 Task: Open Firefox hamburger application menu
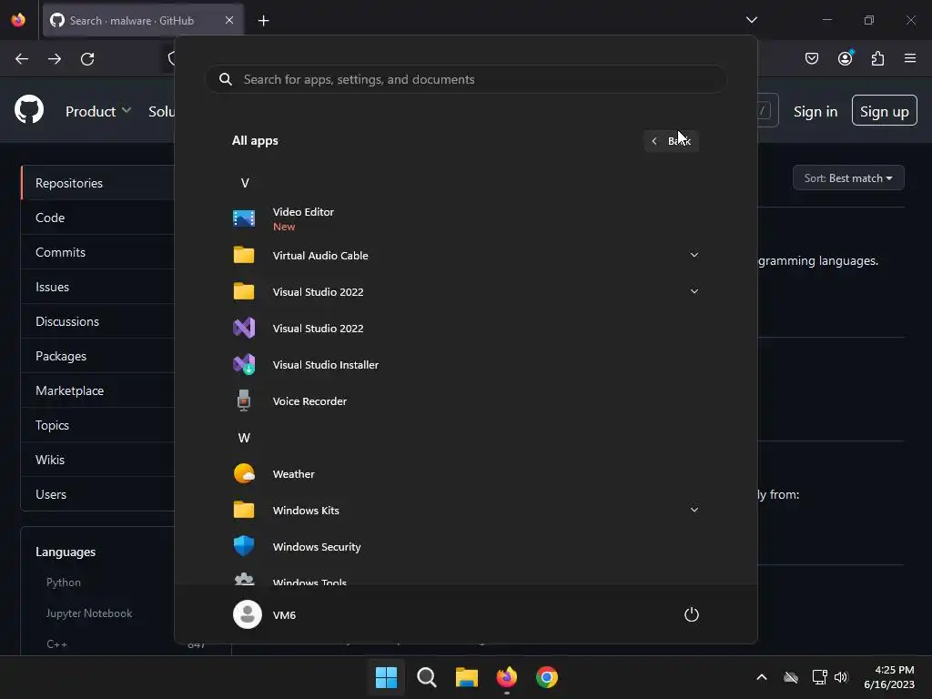pos(910,58)
